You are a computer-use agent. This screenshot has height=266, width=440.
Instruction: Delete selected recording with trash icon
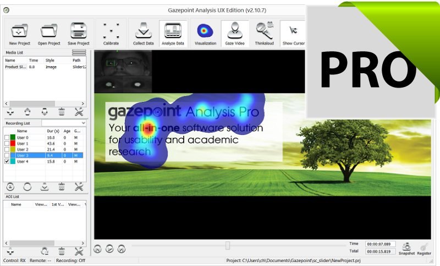click(62, 187)
